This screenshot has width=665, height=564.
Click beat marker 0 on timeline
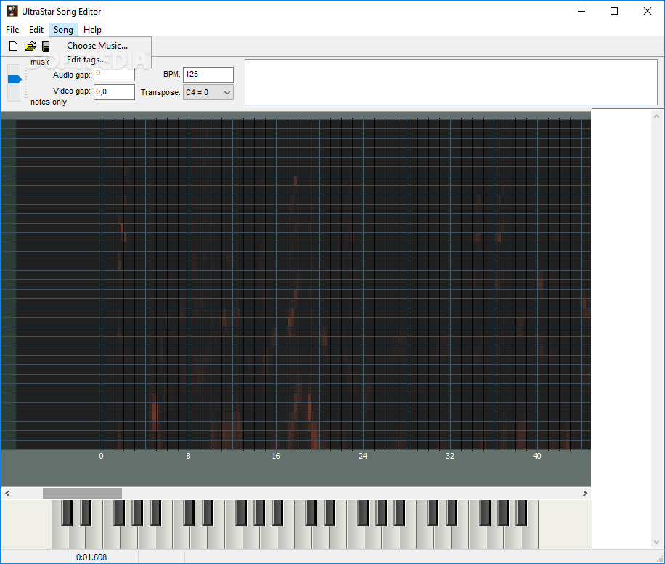[x=101, y=457]
